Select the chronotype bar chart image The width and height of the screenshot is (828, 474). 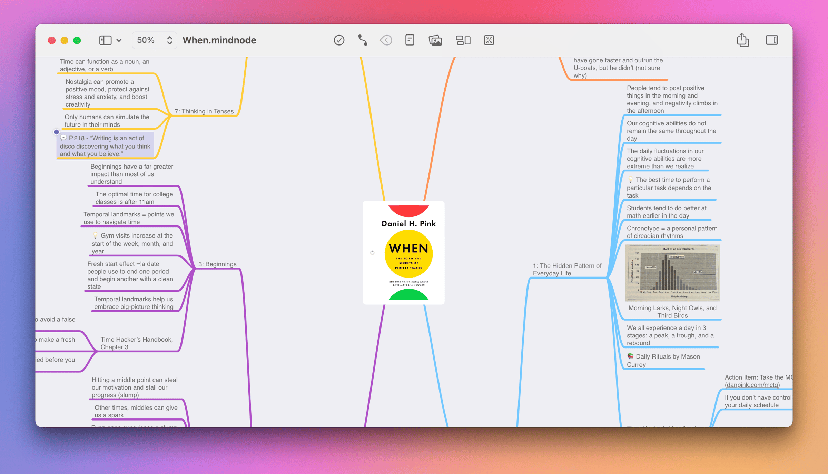click(x=672, y=273)
